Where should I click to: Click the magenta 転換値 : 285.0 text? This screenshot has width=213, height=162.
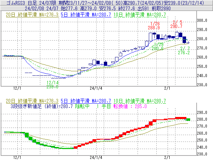click(x=130, y=106)
